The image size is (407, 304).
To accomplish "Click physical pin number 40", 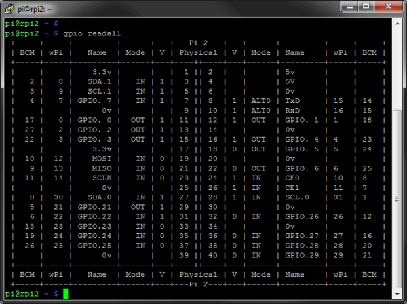I will coord(212,255).
